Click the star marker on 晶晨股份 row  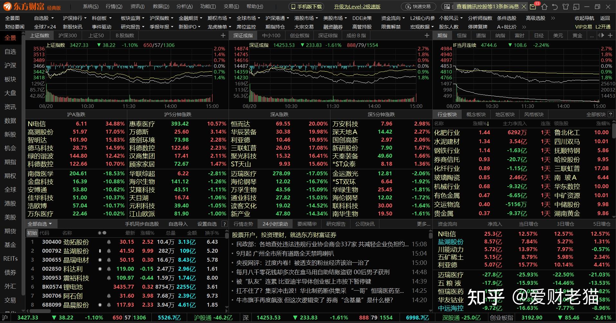(100, 305)
